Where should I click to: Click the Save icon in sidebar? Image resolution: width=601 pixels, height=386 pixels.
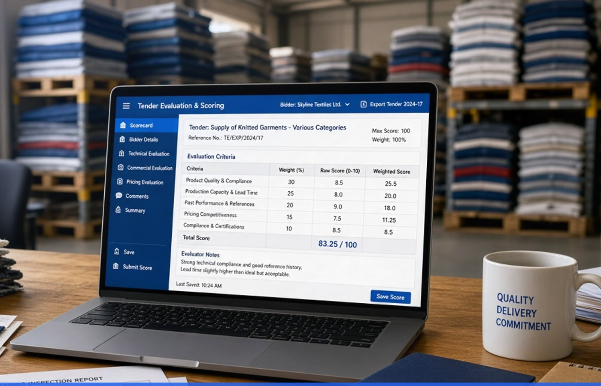click(x=116, y=252)
